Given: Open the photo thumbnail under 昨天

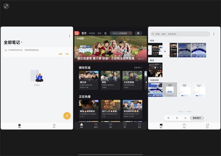Looking at the screenshot, I should (155, 70).
